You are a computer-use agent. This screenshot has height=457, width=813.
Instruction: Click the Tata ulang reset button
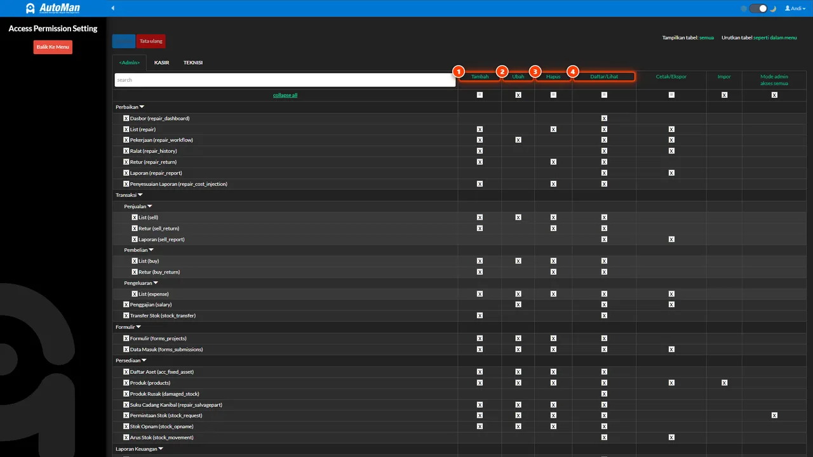coord(151,41)
